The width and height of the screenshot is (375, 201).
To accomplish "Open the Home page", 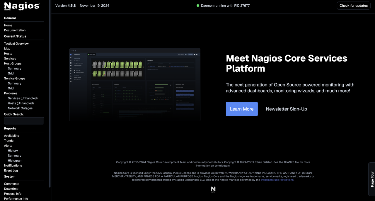I will click(8, 25).
